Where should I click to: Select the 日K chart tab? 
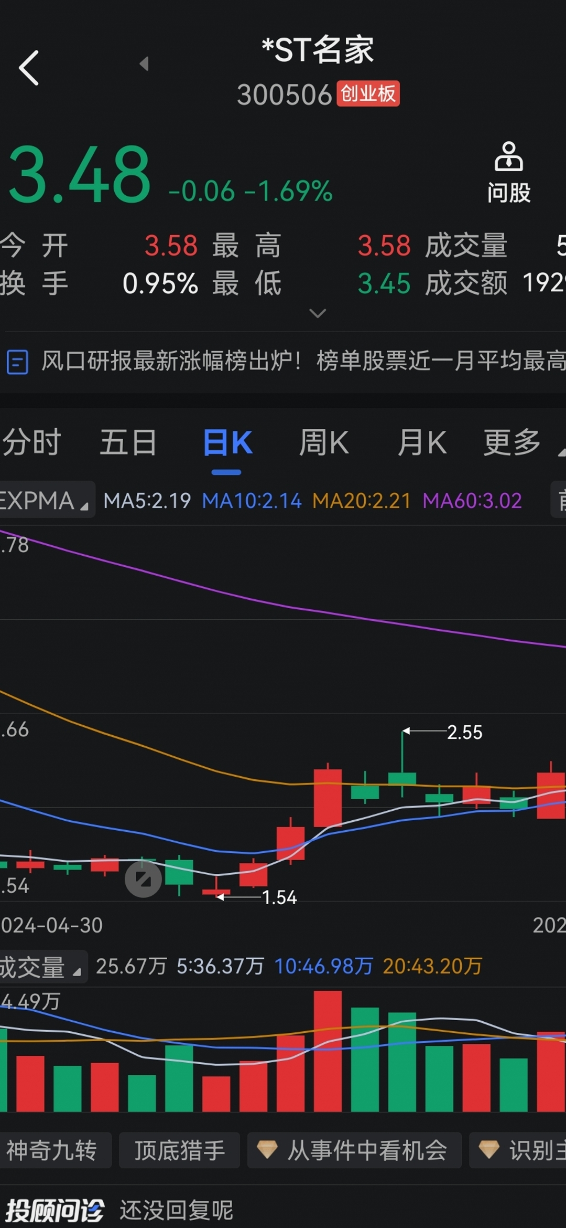pyautogui.click(x=227, y=442)
